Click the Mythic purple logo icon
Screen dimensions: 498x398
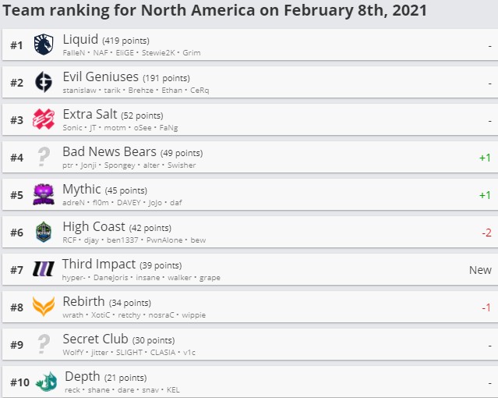pos(44,194)
